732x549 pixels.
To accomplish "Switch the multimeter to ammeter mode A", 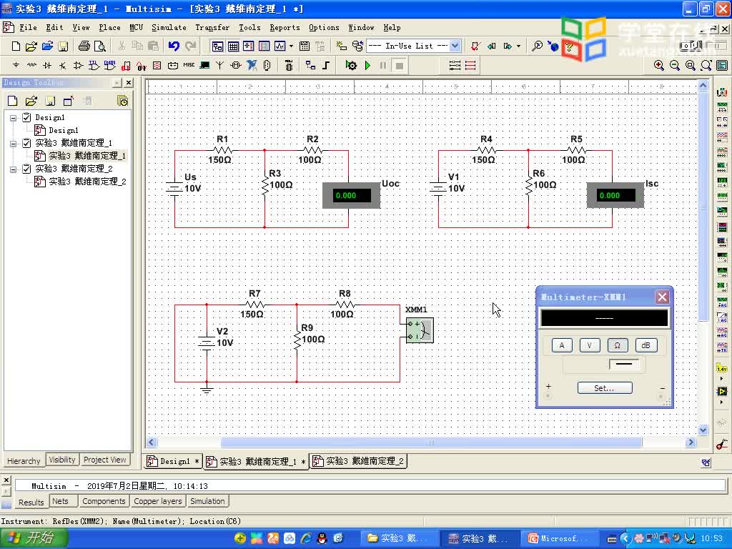I will point(562,345).
